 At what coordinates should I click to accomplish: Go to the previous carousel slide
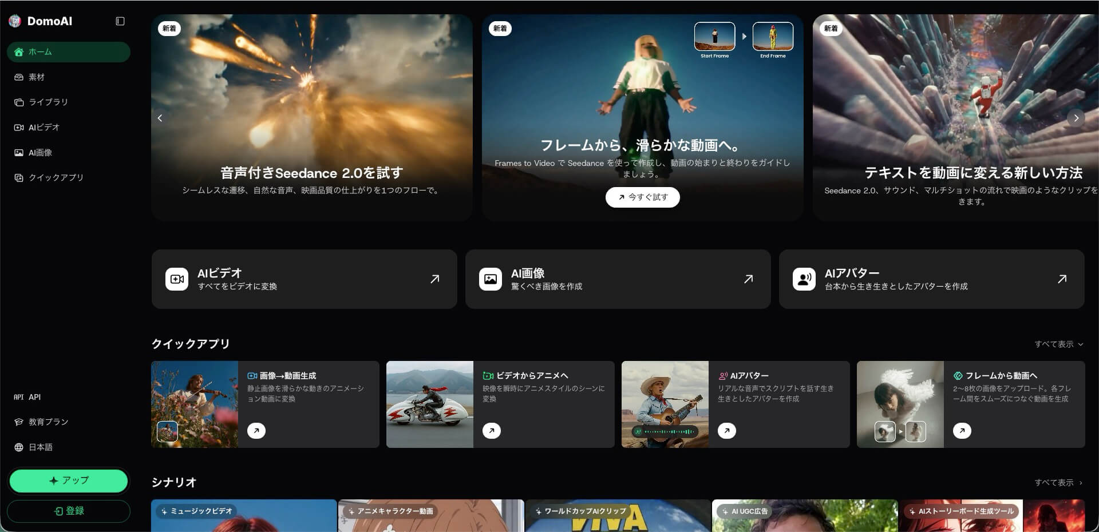click(x=160, y=118)
